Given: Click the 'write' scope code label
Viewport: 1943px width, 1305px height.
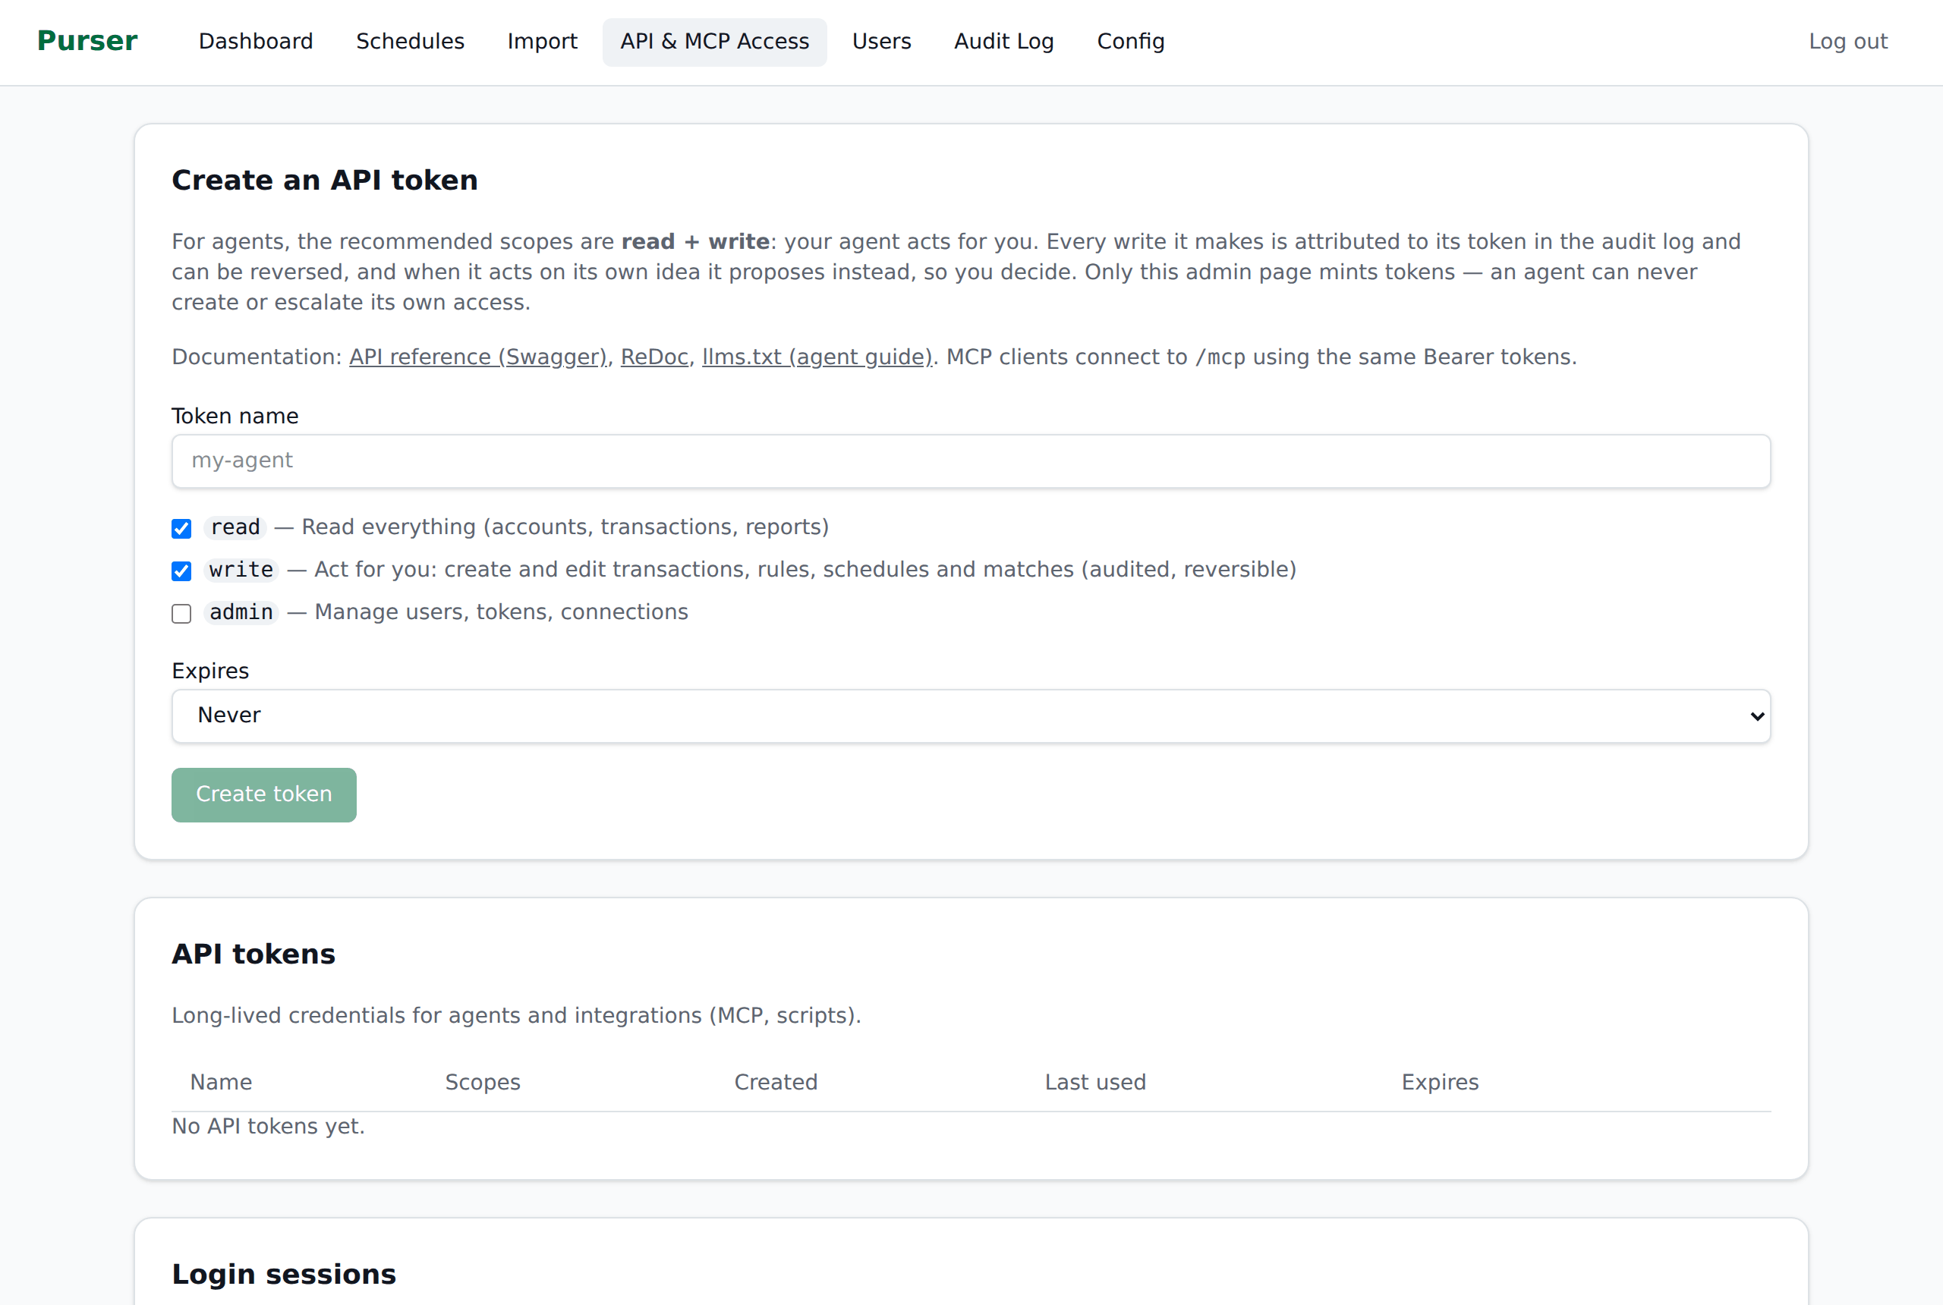Looking at the screenshot, I should point(241,569).
